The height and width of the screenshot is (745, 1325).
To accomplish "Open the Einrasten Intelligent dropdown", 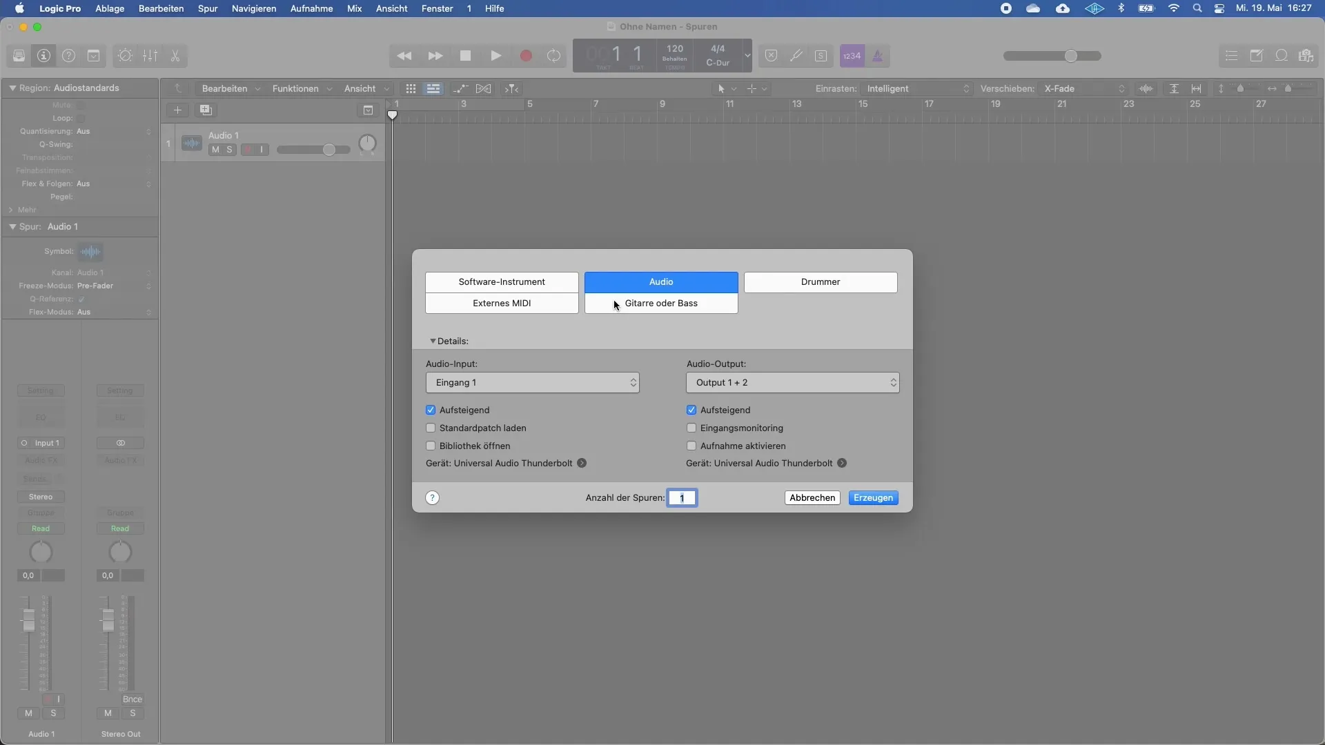I will coord(918,88).
